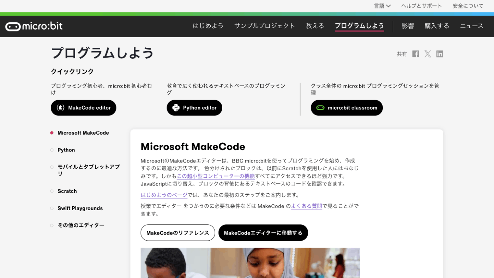
Task: Share page on Facebook icon
Action: click(416, 54)
